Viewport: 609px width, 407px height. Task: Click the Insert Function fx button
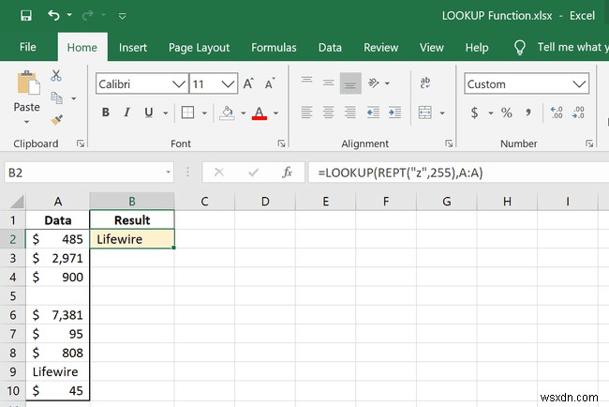pos(287,173)
